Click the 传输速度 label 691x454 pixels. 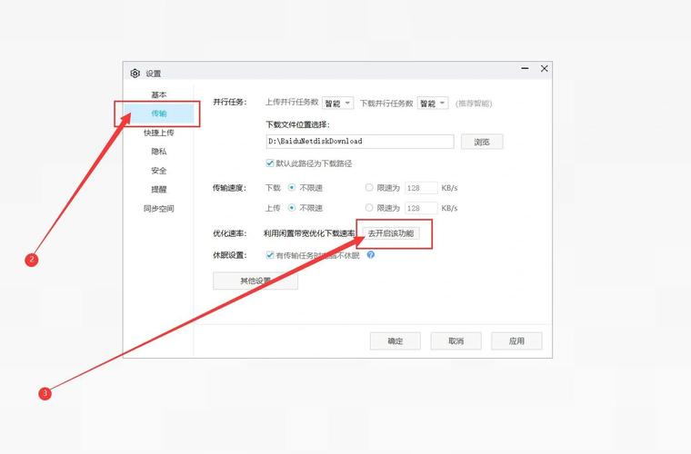(x=230, y=188)
